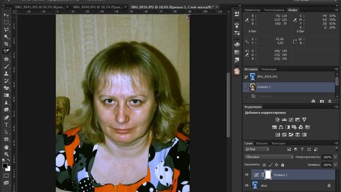Toggle type layer filter T icon
Viewport: 341px width, 192px height.
[x=302, y=149]
